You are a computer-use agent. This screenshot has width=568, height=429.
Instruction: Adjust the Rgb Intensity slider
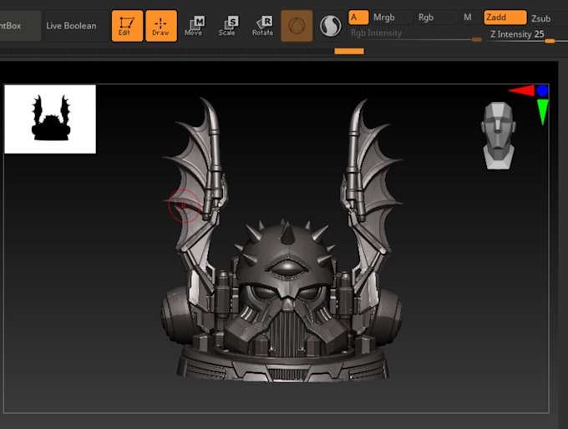click(416, 35)
